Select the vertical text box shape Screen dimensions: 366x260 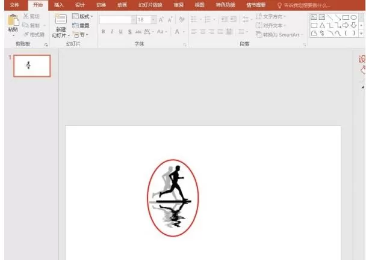click(x=322, y=17)
